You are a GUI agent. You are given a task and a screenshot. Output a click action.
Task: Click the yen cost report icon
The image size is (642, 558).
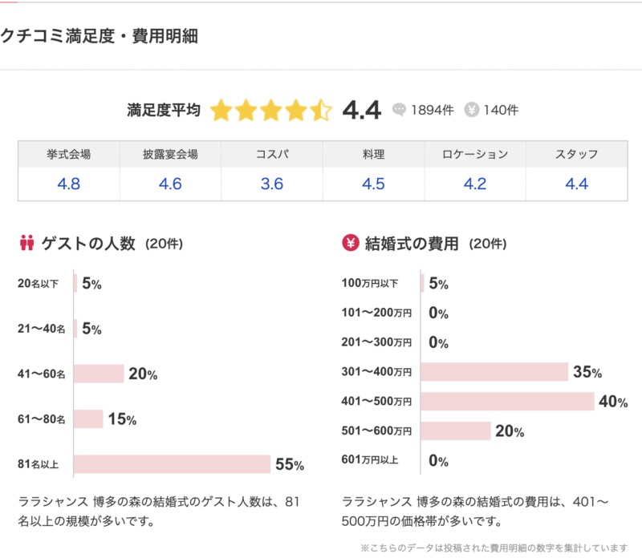(472, 110)
